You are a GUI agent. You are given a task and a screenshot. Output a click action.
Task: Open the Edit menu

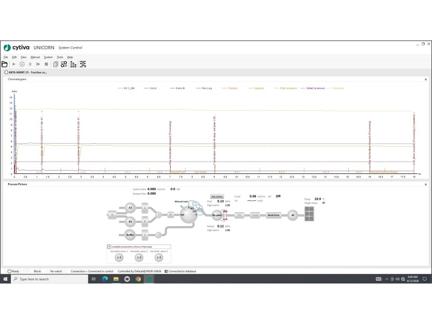[x=15, y=57]
